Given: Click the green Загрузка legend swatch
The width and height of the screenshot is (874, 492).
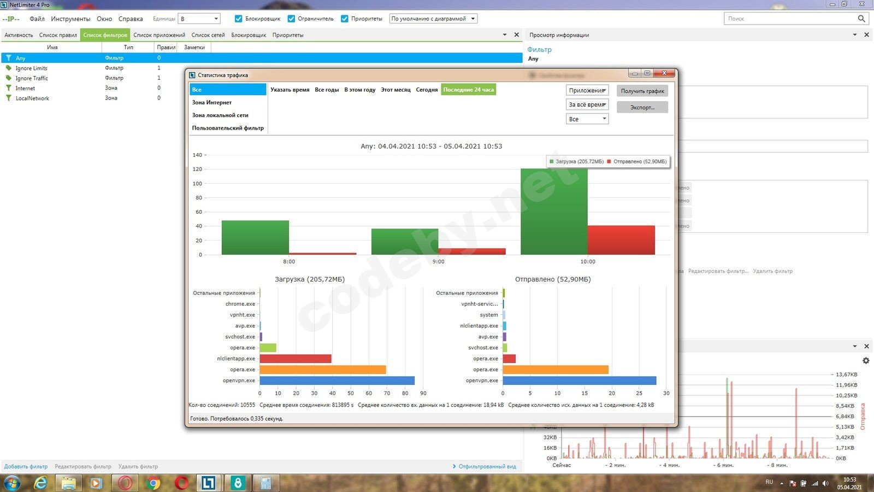Looking at the screenshot, I should [552, 162].
